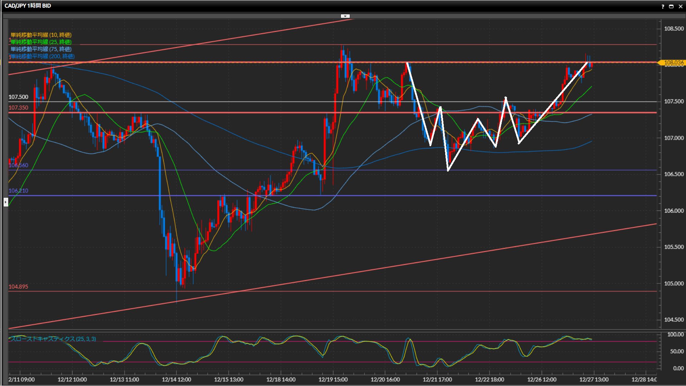Screen dimensions: 686x386
Task: Close the CAD/JPY chart window
Action: tap(680, 6)
